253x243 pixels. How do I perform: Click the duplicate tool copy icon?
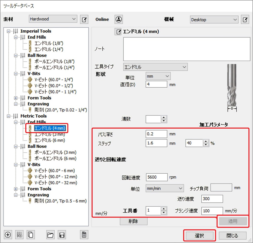[x=30, y=235]
